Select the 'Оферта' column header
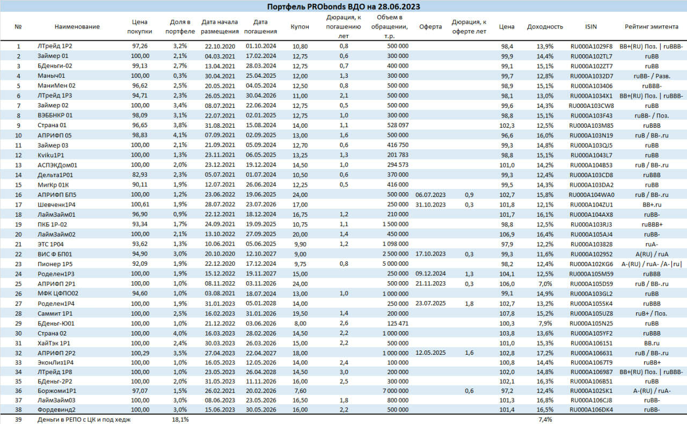Screen dimensions: 687x424 430,27
